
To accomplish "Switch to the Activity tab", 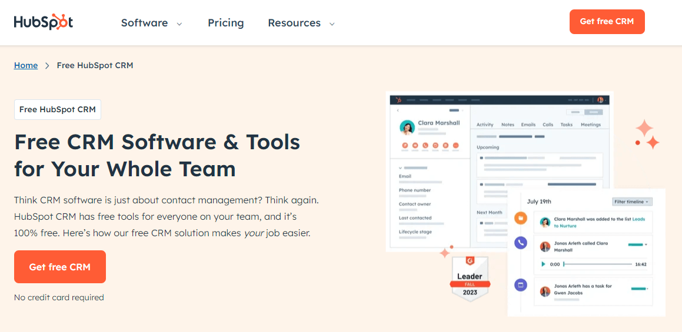I will pyautogui.click(x=485, y=125).
